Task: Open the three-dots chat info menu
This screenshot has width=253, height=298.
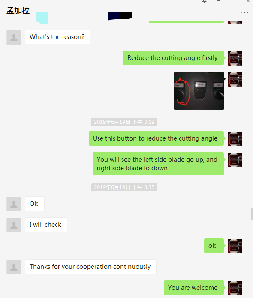Action: click(244, 12)
